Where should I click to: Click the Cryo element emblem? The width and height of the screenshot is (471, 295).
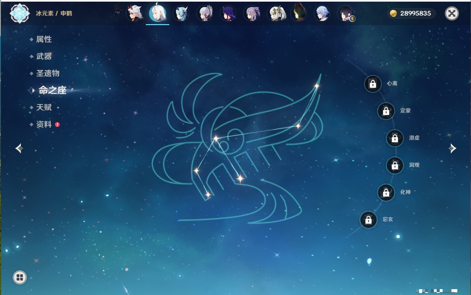pos(20,13)
